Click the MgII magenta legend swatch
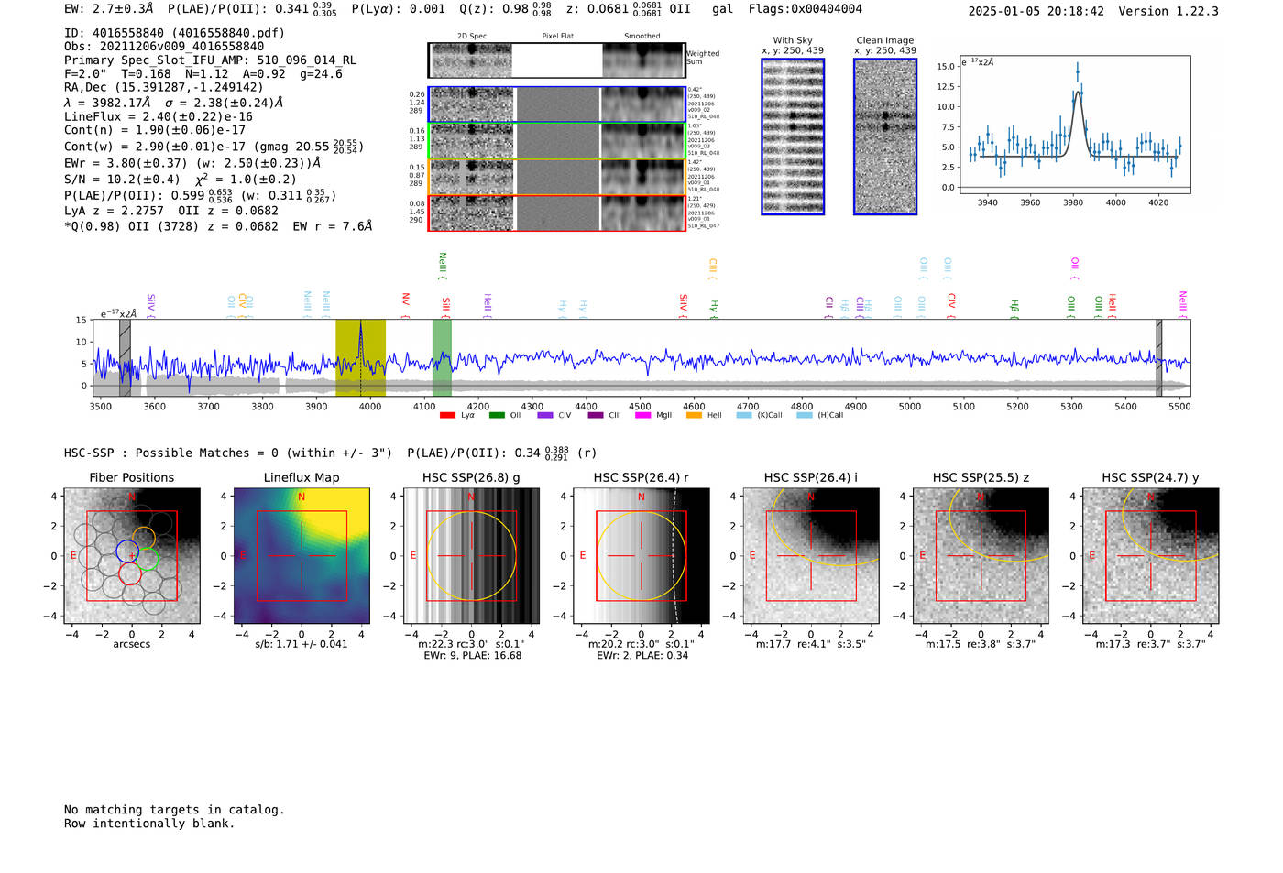This screenshot has height=873, width=1283. tap(642, 415)
